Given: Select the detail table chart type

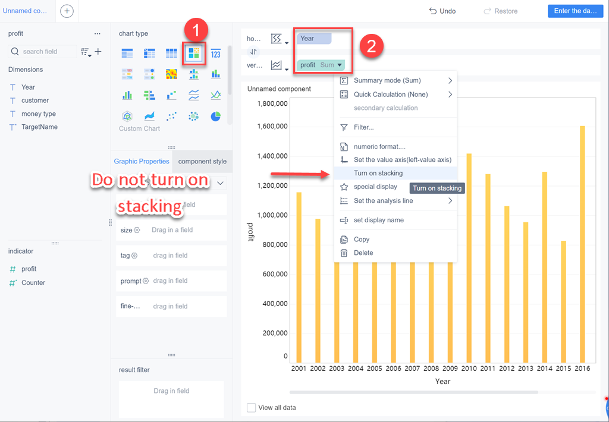Looking at the screenshot, I should tap(171, 53).
